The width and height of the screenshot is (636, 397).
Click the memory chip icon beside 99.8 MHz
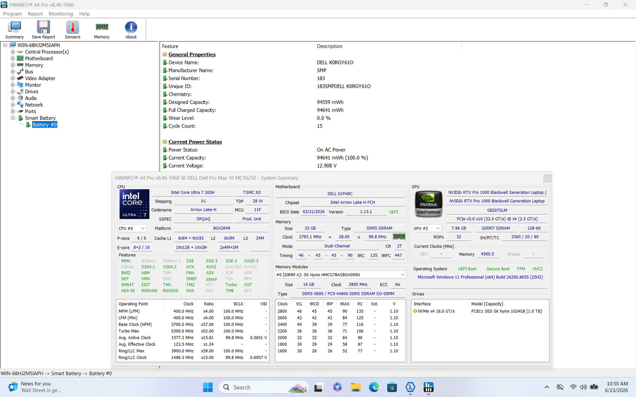(399, 237)
